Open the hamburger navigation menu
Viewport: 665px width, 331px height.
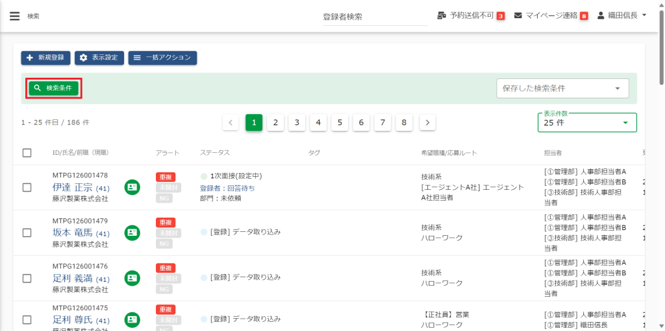point(14,16)
